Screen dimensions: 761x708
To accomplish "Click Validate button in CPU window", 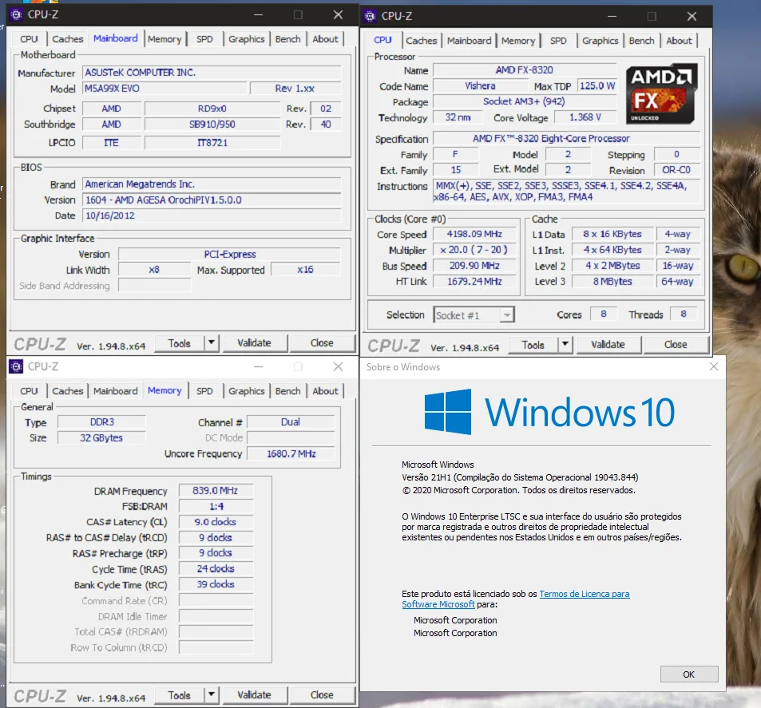I will click(x=608, y=345).
